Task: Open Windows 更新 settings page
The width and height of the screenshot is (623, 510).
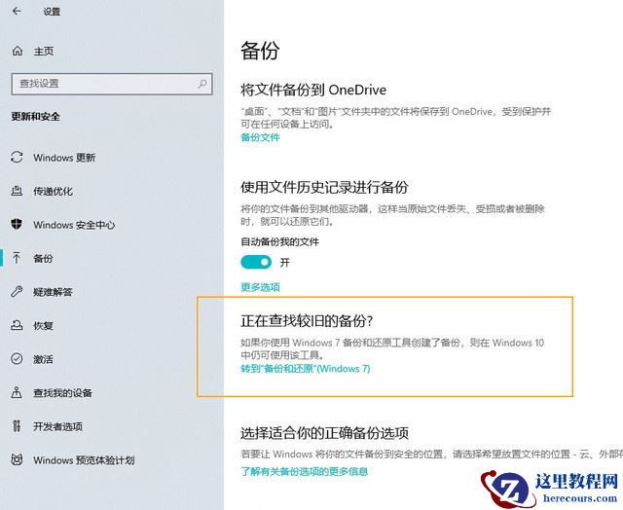Action: 64,158
